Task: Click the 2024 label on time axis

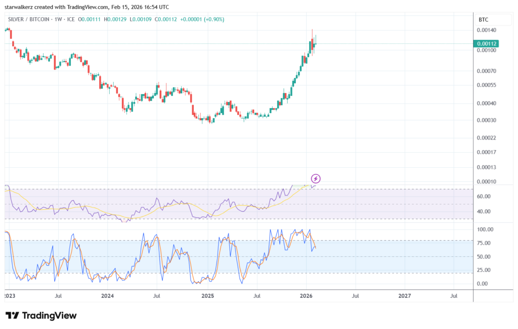Action: pos(107,295)
